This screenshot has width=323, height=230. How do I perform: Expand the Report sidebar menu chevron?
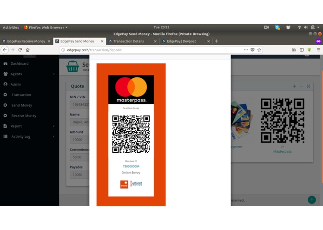tap(54, 126)
